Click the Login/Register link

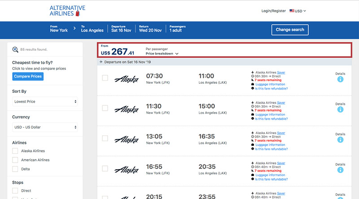pos(273,11)
